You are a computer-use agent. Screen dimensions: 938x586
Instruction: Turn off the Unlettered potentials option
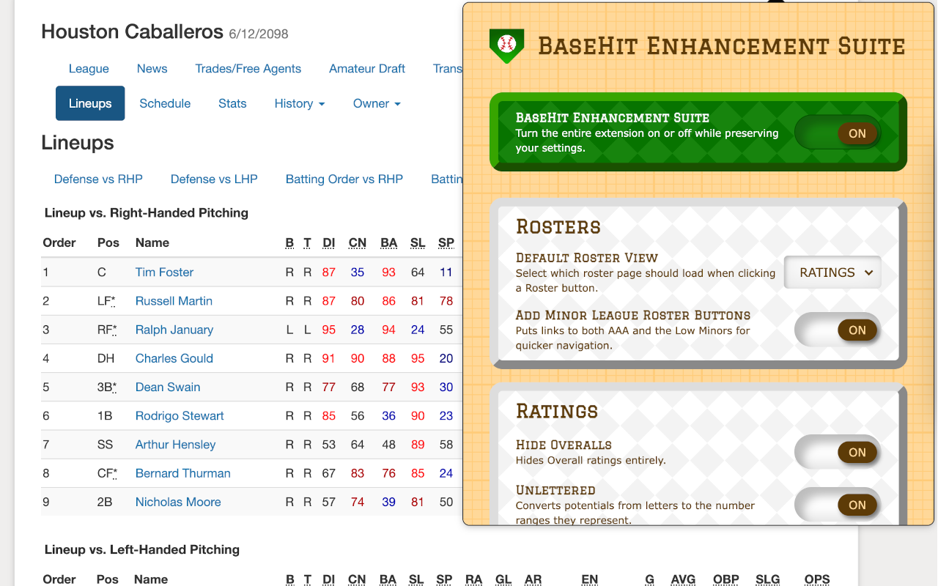[x=838, y=505]
